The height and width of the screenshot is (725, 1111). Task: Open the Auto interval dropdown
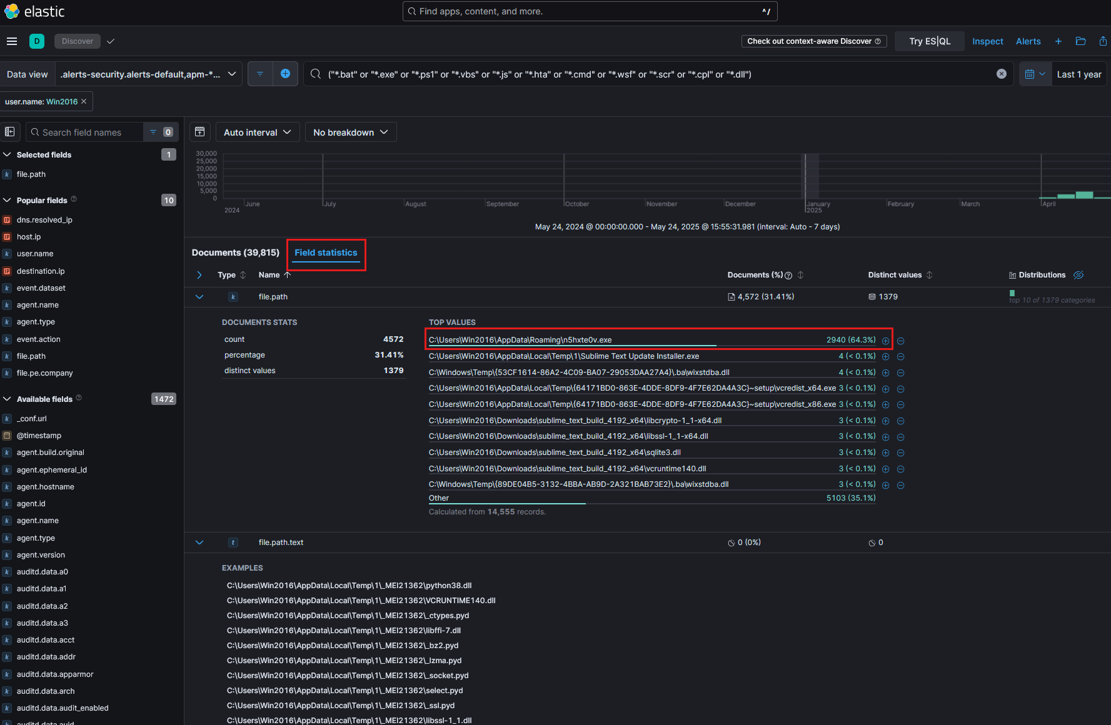258,132
